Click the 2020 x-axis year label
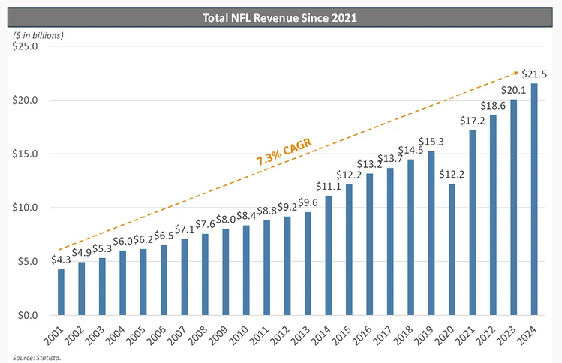Image resolution: width=562 pixels, height=363 pixels. point(444,335)
